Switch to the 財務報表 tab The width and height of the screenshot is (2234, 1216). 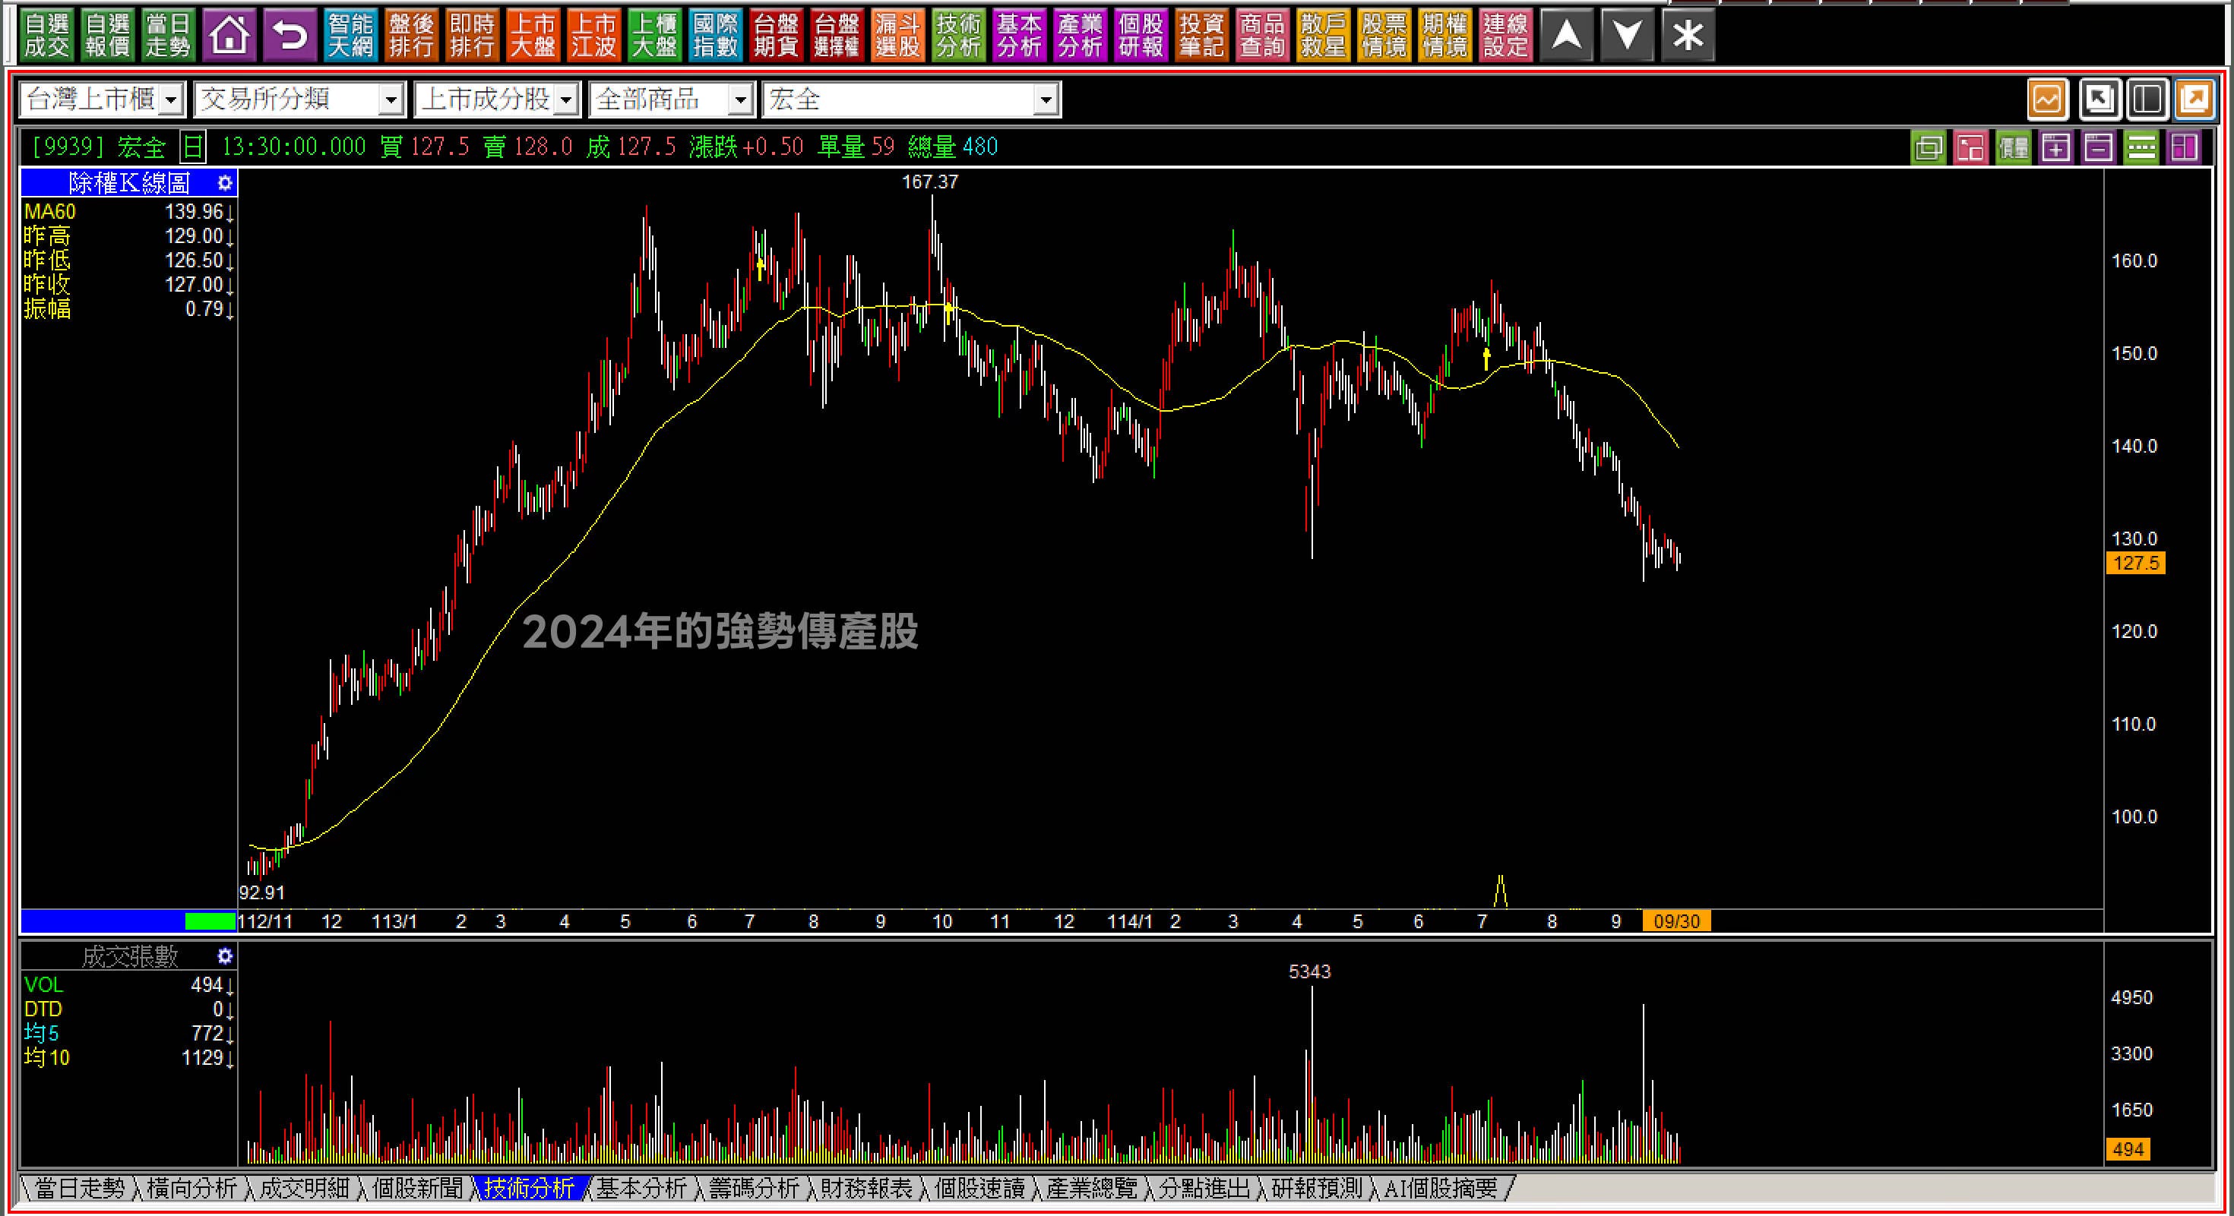[x=866, y=1188]
